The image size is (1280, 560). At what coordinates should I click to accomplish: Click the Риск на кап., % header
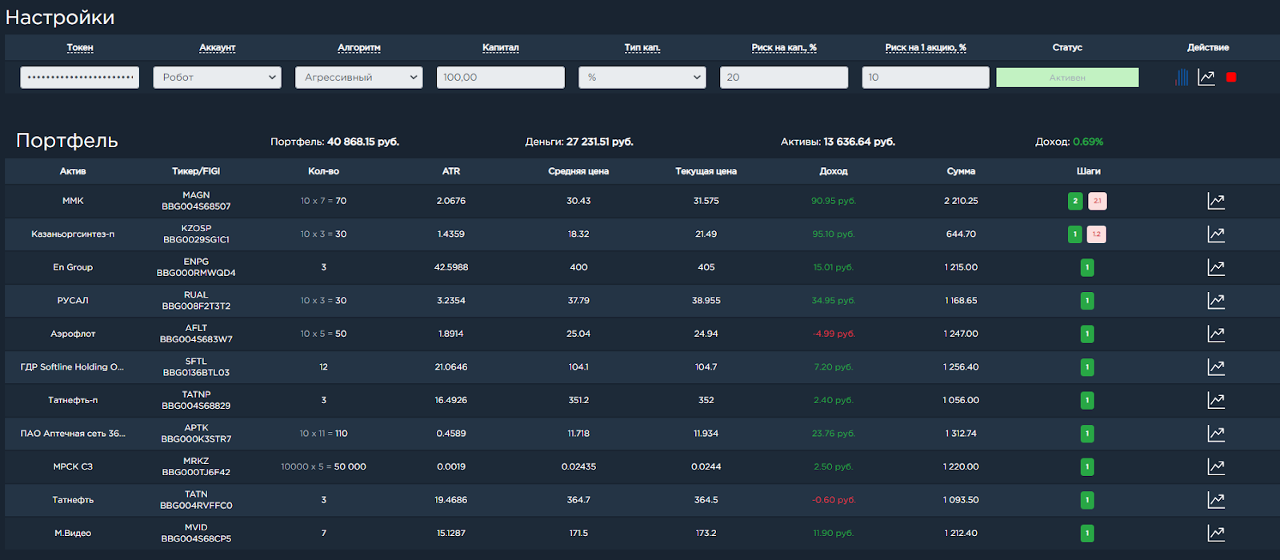coord(784,48)
